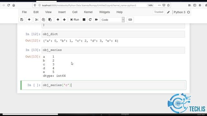Insert a cell below with the plus icon
Screen dimensions: 207x116
(29, 20)
